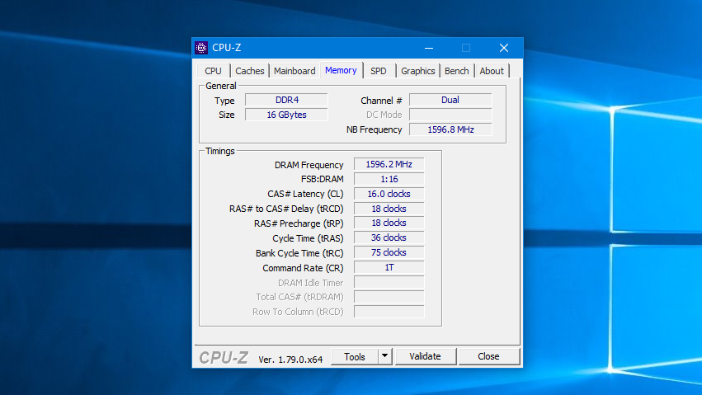Click the CPU-Z title text

point(227,48)
